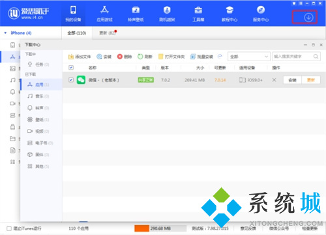
Task: Click the 爱思助手 logo
Action: click(29, 13)
